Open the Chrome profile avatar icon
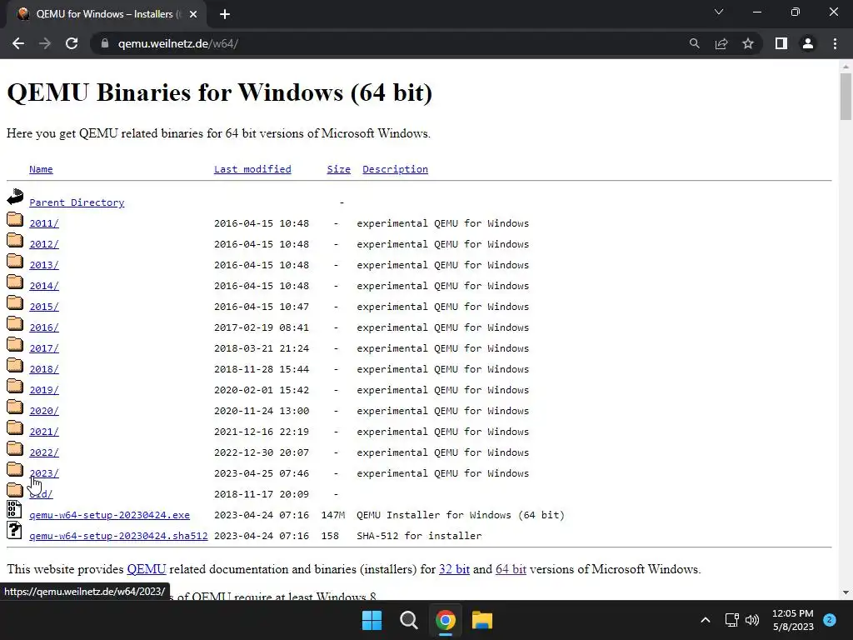This screenshot has width=853, height=640. tap(808, 43)
